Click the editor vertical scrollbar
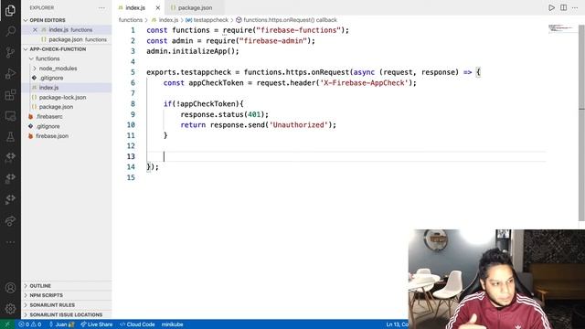 (581, 123)
